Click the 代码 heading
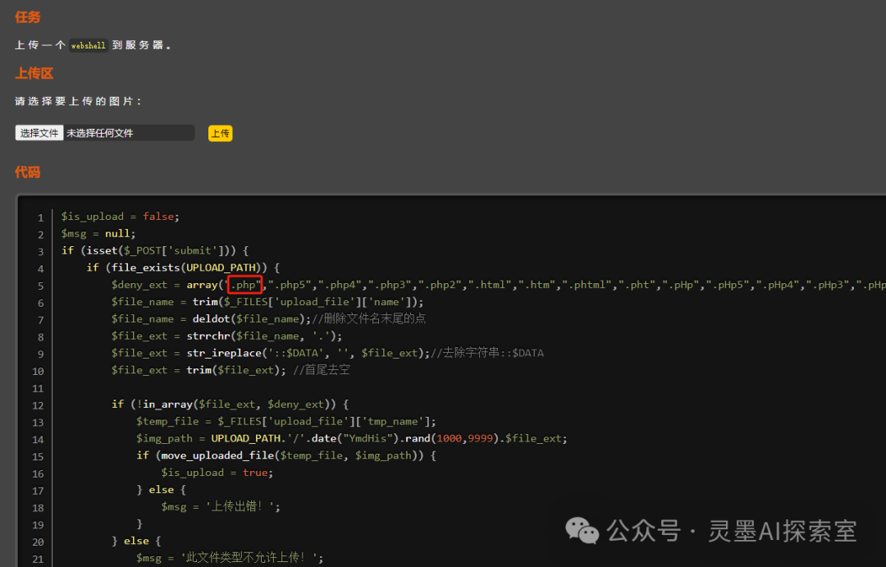886x567 pixels. tap(28, 171)
